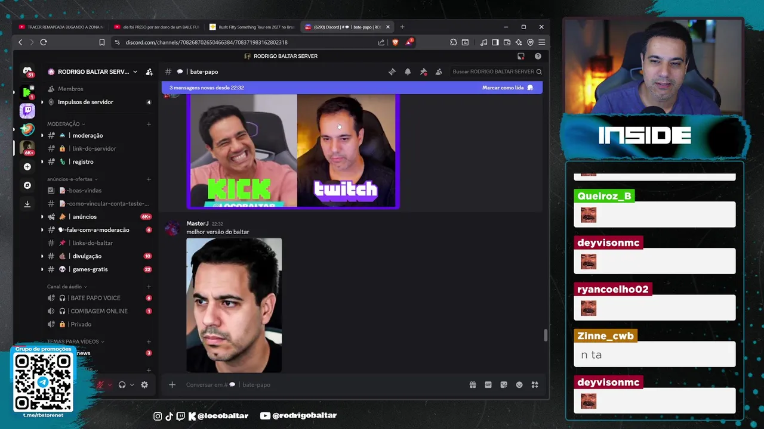This screenshot has width=764, height=429.
Task: Open a new browser tab
Action: tap(402, 27)
